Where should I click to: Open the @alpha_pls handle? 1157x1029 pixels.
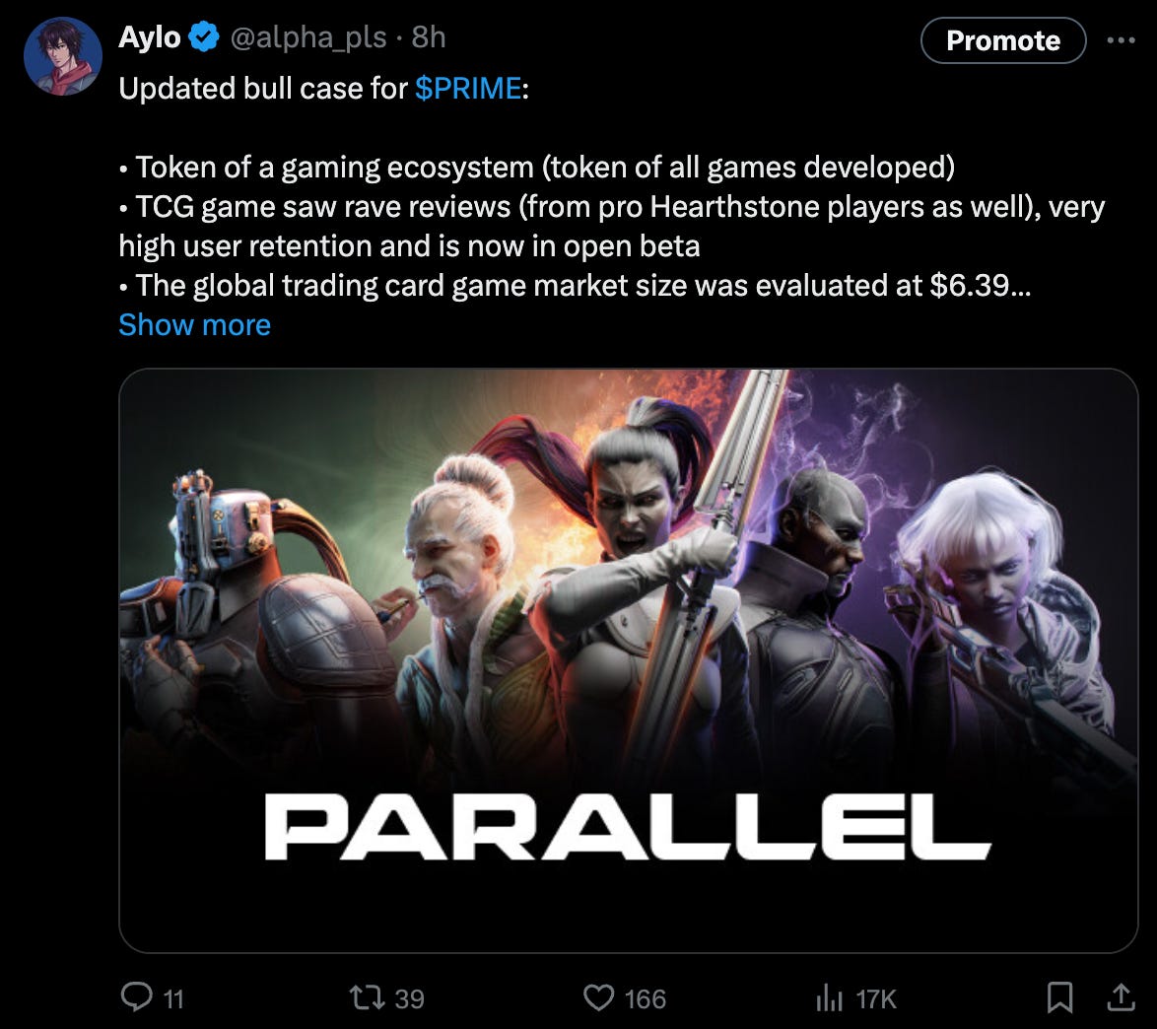pos(308,36)
